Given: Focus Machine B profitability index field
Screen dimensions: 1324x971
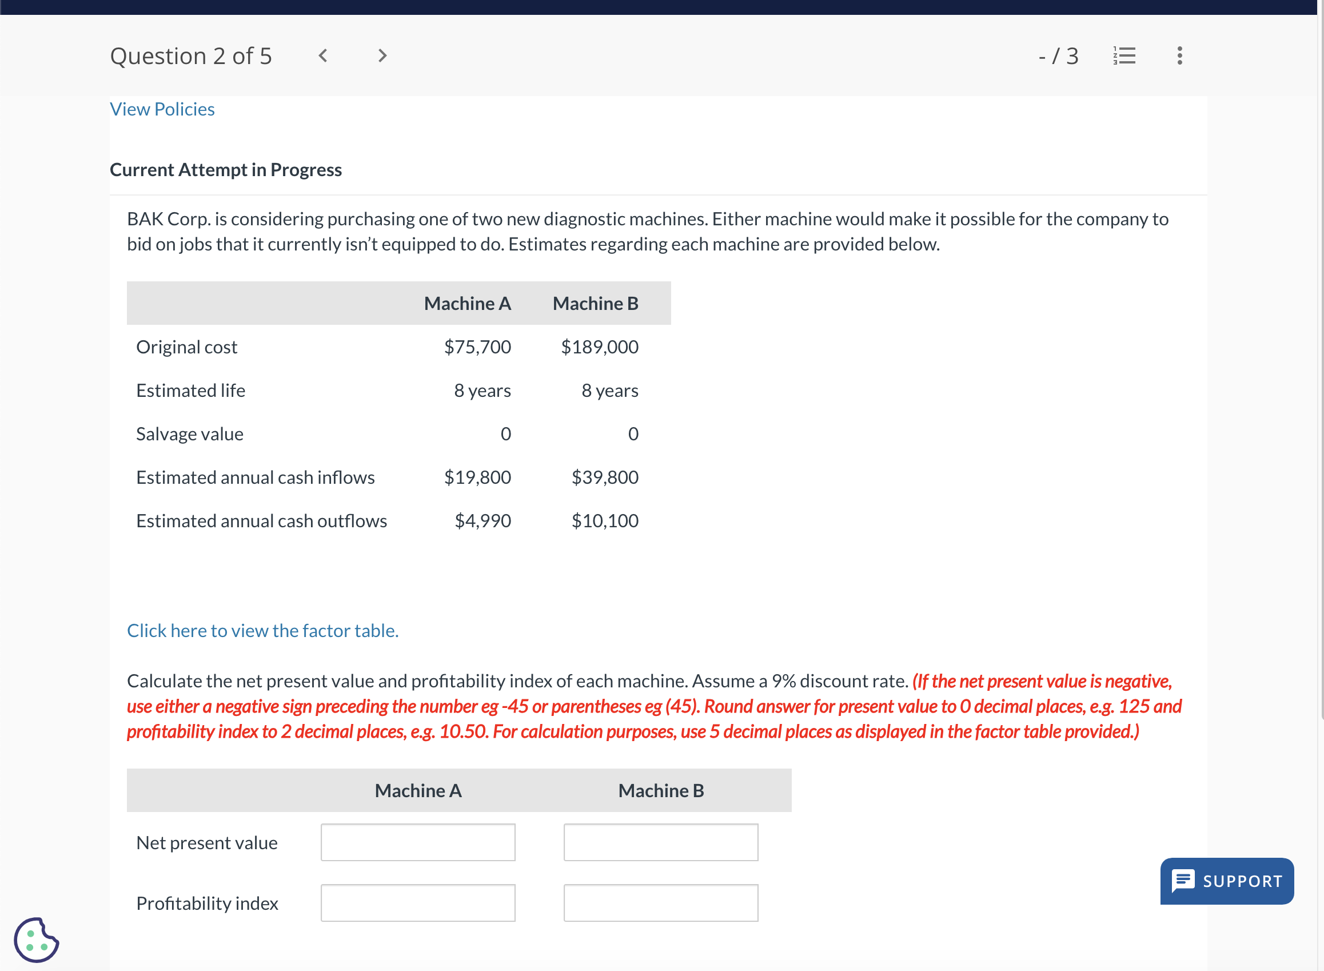Looking at the screenshot, I should [x=660, y=902].
